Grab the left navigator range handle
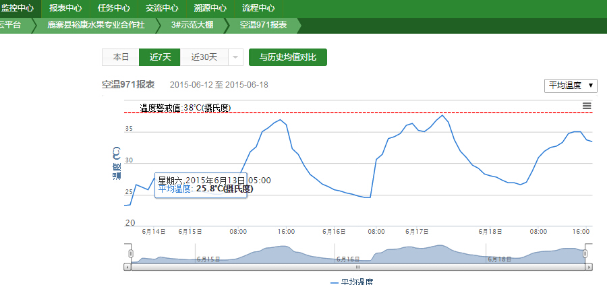The image size is (607, 285). (132, 253)
